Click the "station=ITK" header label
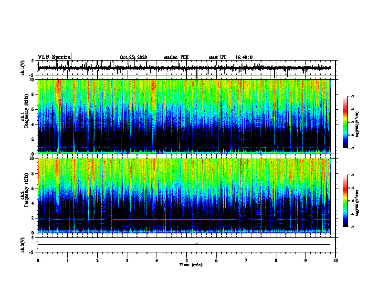378x292 pixels. click(x=176, y=57)
